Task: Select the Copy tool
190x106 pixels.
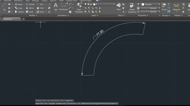Action: (19, 8)
